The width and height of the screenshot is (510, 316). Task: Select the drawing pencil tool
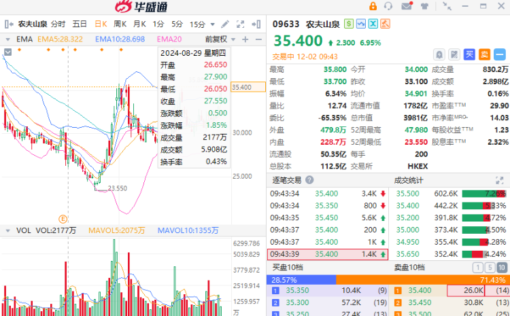click(225, 24)
